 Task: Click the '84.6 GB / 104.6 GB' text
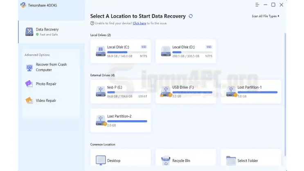click(120, 96)
